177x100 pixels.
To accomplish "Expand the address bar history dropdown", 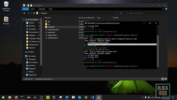I will [117, 13].
